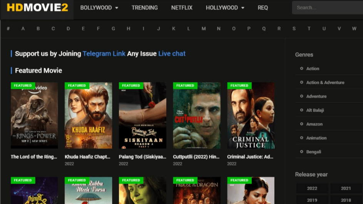Open the Live chat link
The height and width of the screenshot is (204, 363).
(172, 54)
